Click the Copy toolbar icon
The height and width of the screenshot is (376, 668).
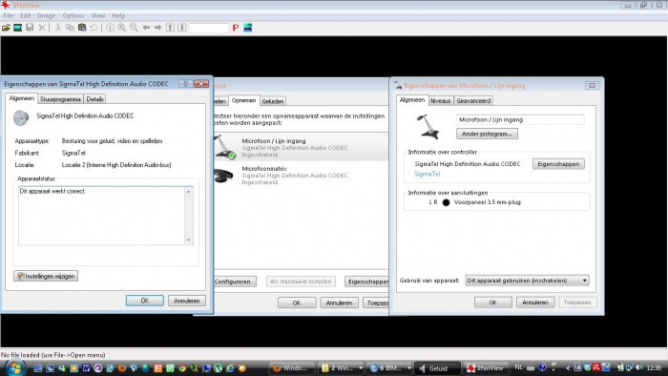pos(70,28)
